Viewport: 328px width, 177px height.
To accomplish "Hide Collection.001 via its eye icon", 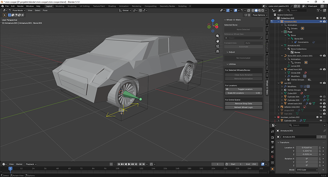I will click(x=321, y=18).
